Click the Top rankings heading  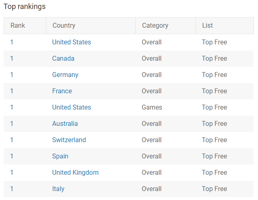tap(25, 7)
